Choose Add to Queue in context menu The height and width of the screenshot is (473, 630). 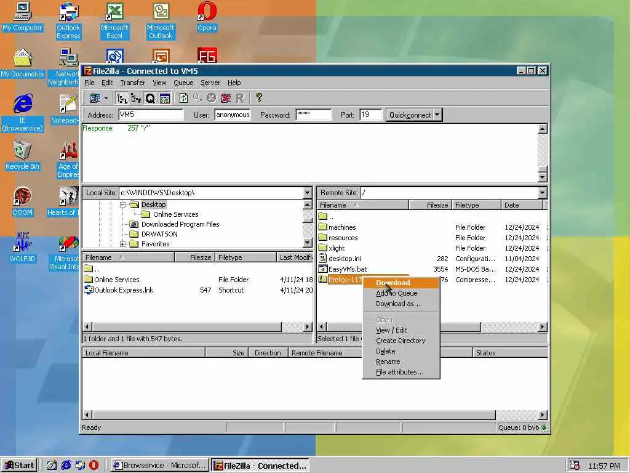401,293
